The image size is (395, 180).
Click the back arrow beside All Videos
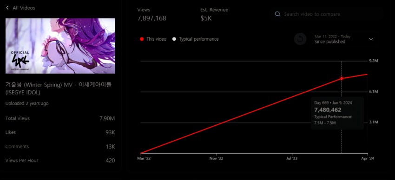[x=7, y=8]
